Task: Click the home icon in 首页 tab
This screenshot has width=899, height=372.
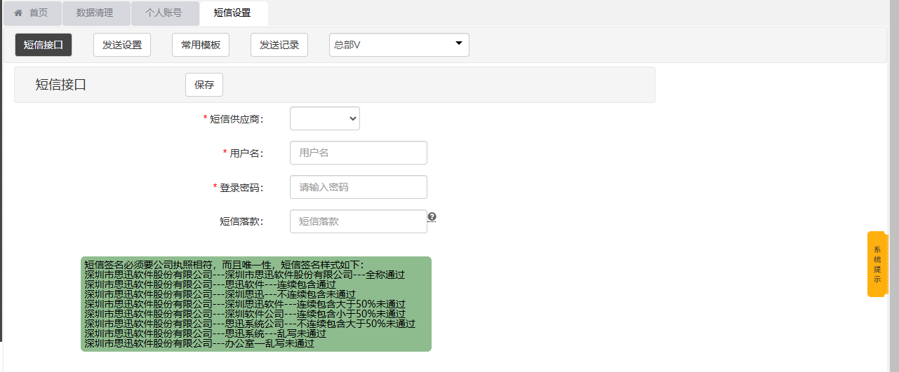Action: [x=18, y=13]
